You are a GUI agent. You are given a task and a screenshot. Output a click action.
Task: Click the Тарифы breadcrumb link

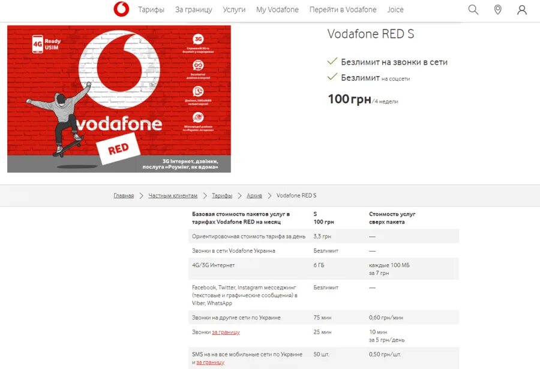(x=222, y=195)
